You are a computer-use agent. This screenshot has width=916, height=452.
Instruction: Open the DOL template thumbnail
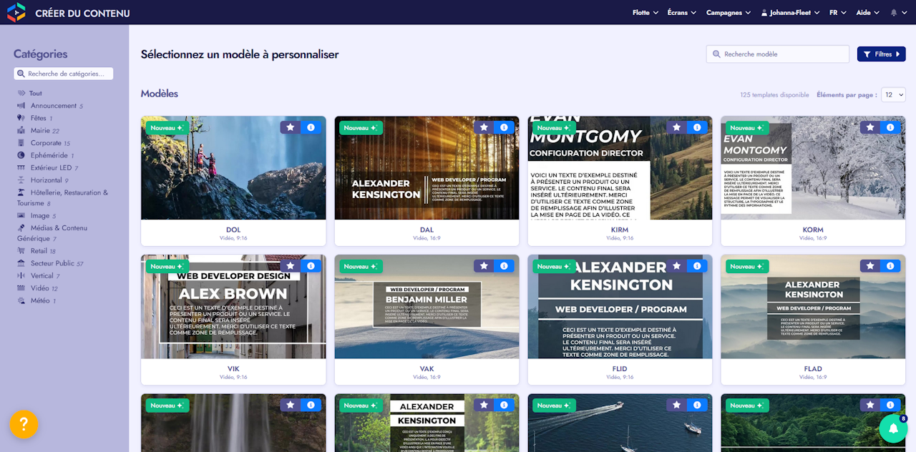233,167
